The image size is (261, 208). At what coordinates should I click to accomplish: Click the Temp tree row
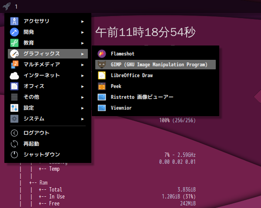[x=49, y=169]
